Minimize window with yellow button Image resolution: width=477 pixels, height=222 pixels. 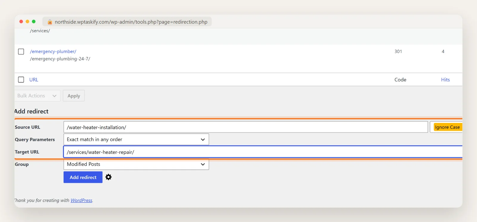[27, 21]
